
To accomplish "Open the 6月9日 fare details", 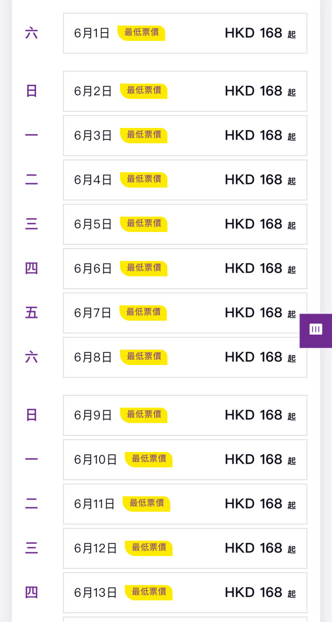I will [x=185, y=415].
